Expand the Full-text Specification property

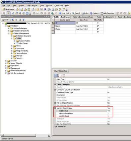[x=55, y=103]
